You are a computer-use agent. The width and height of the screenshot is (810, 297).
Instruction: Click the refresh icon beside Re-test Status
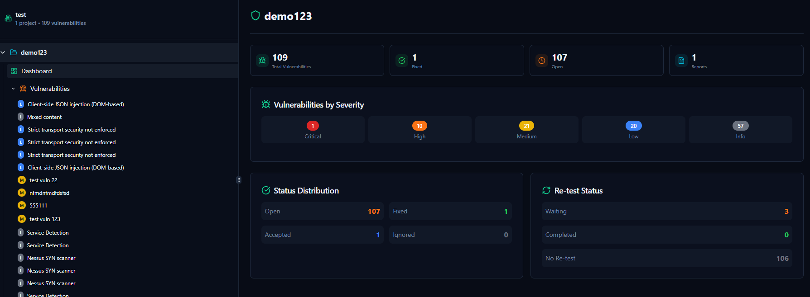tap(546, 190)
